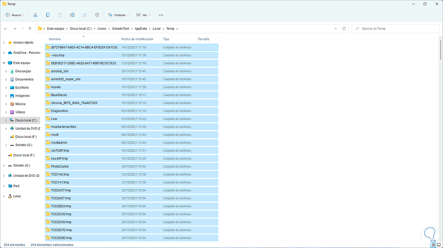443x248 pixels.
Task: Click the Música icon in sidebar
Action: (12, 104)
